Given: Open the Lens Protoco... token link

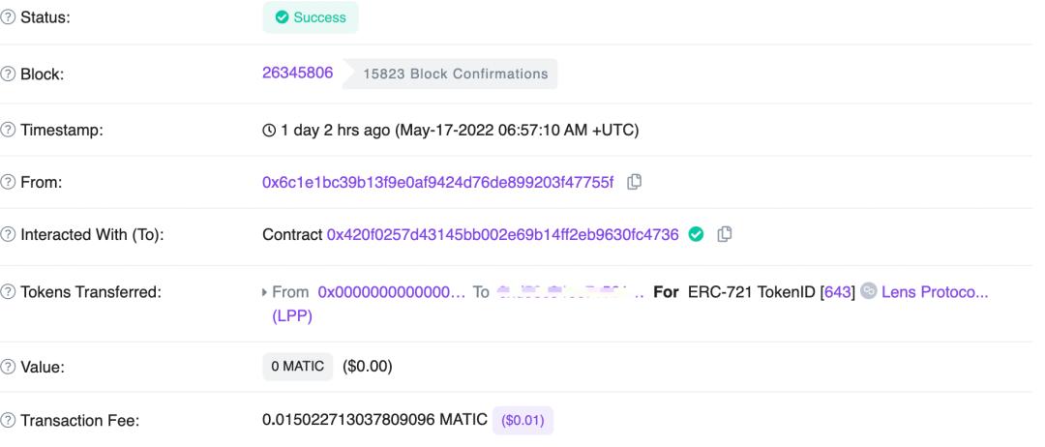Looking at the screenshot, I should coord(935,292).
